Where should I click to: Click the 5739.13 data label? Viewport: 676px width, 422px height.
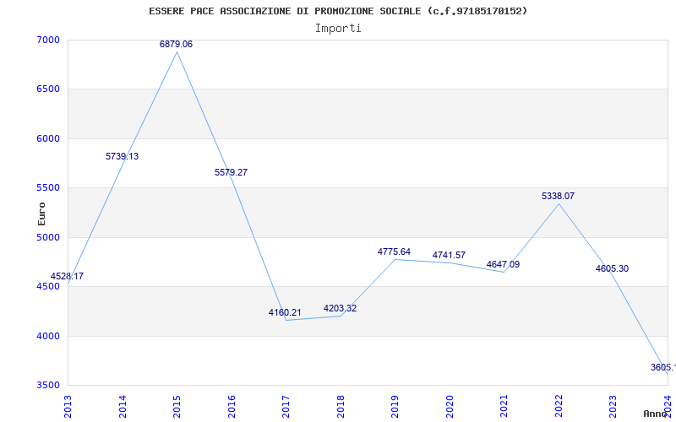122,156
